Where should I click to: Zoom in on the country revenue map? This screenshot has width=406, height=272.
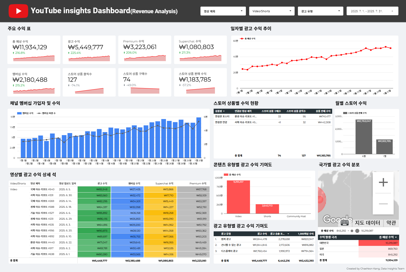tap(383, 182)
